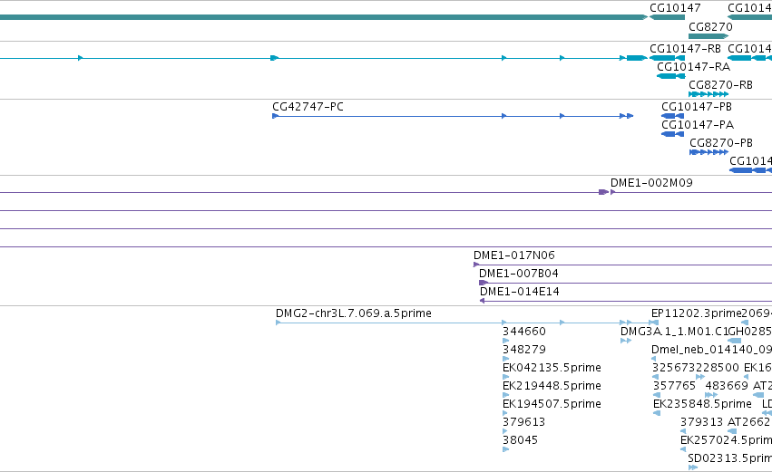The height and width of the screenshot is (472, 772).
Task: Select the 357765 feature label
Action: pos(674,386)
